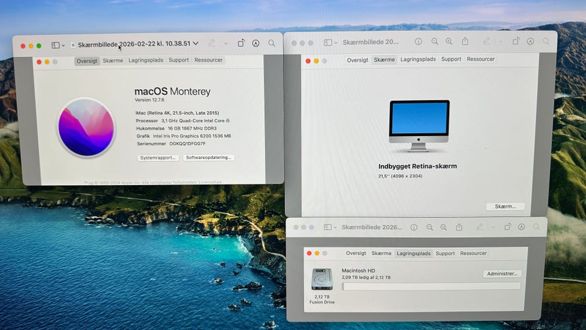
Task: Open highlight color chevron in the left Preview window
Action: (226, 43)
